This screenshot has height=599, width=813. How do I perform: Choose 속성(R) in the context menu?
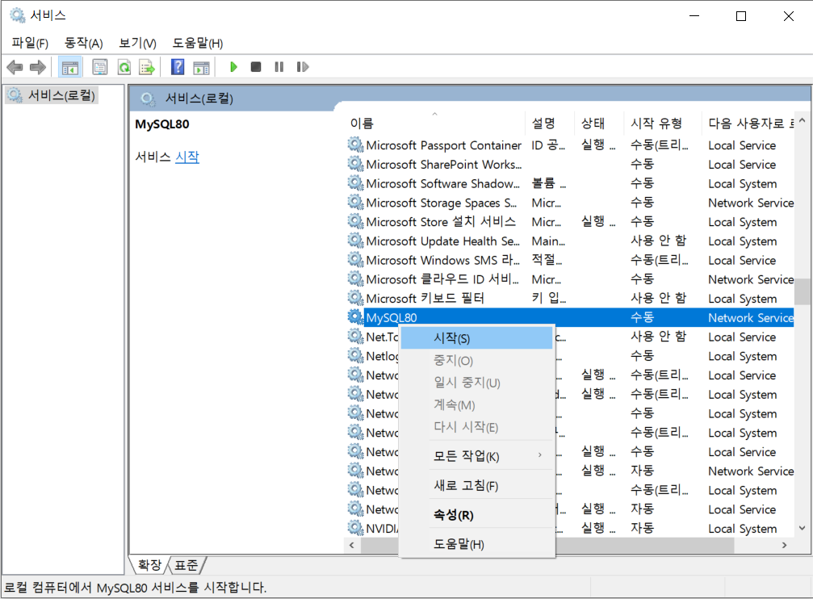click(x=476, y=515)
